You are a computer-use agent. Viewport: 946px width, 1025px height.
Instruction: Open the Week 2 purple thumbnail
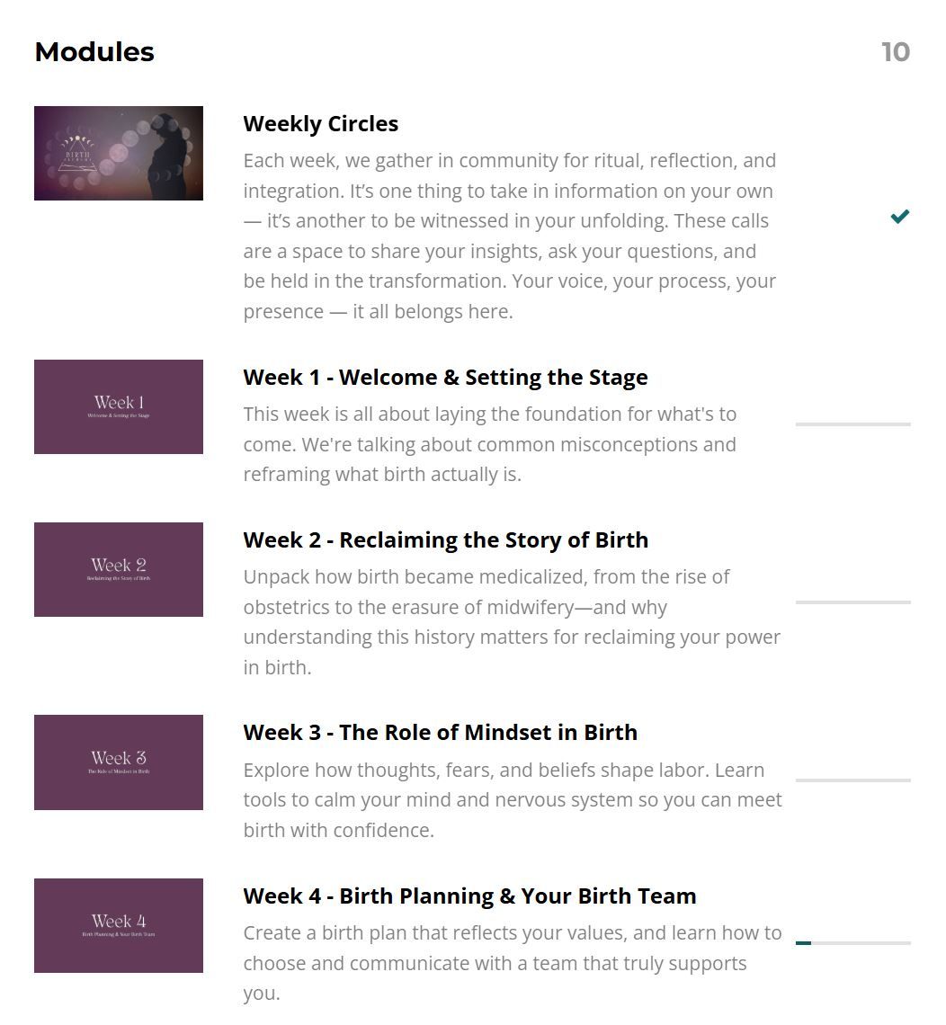[x=119, y=570]
